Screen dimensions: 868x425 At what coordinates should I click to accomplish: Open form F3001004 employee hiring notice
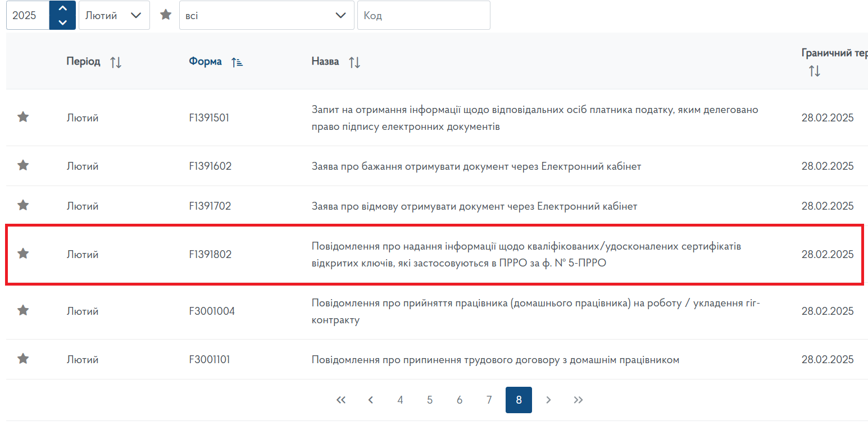pos(212,311)
